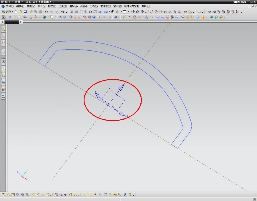Open the History clock sidebar tab
The width and height of the screenshot is (257, 201).
point(3,62)
